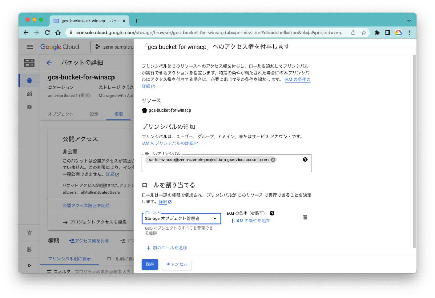Click プロジェクト アクセスを編集
The width and height of the screenshot is (435, 298).
coord(94,222)
